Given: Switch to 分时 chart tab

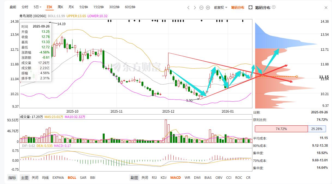Looking at the screenshot, I should point(25,7).
